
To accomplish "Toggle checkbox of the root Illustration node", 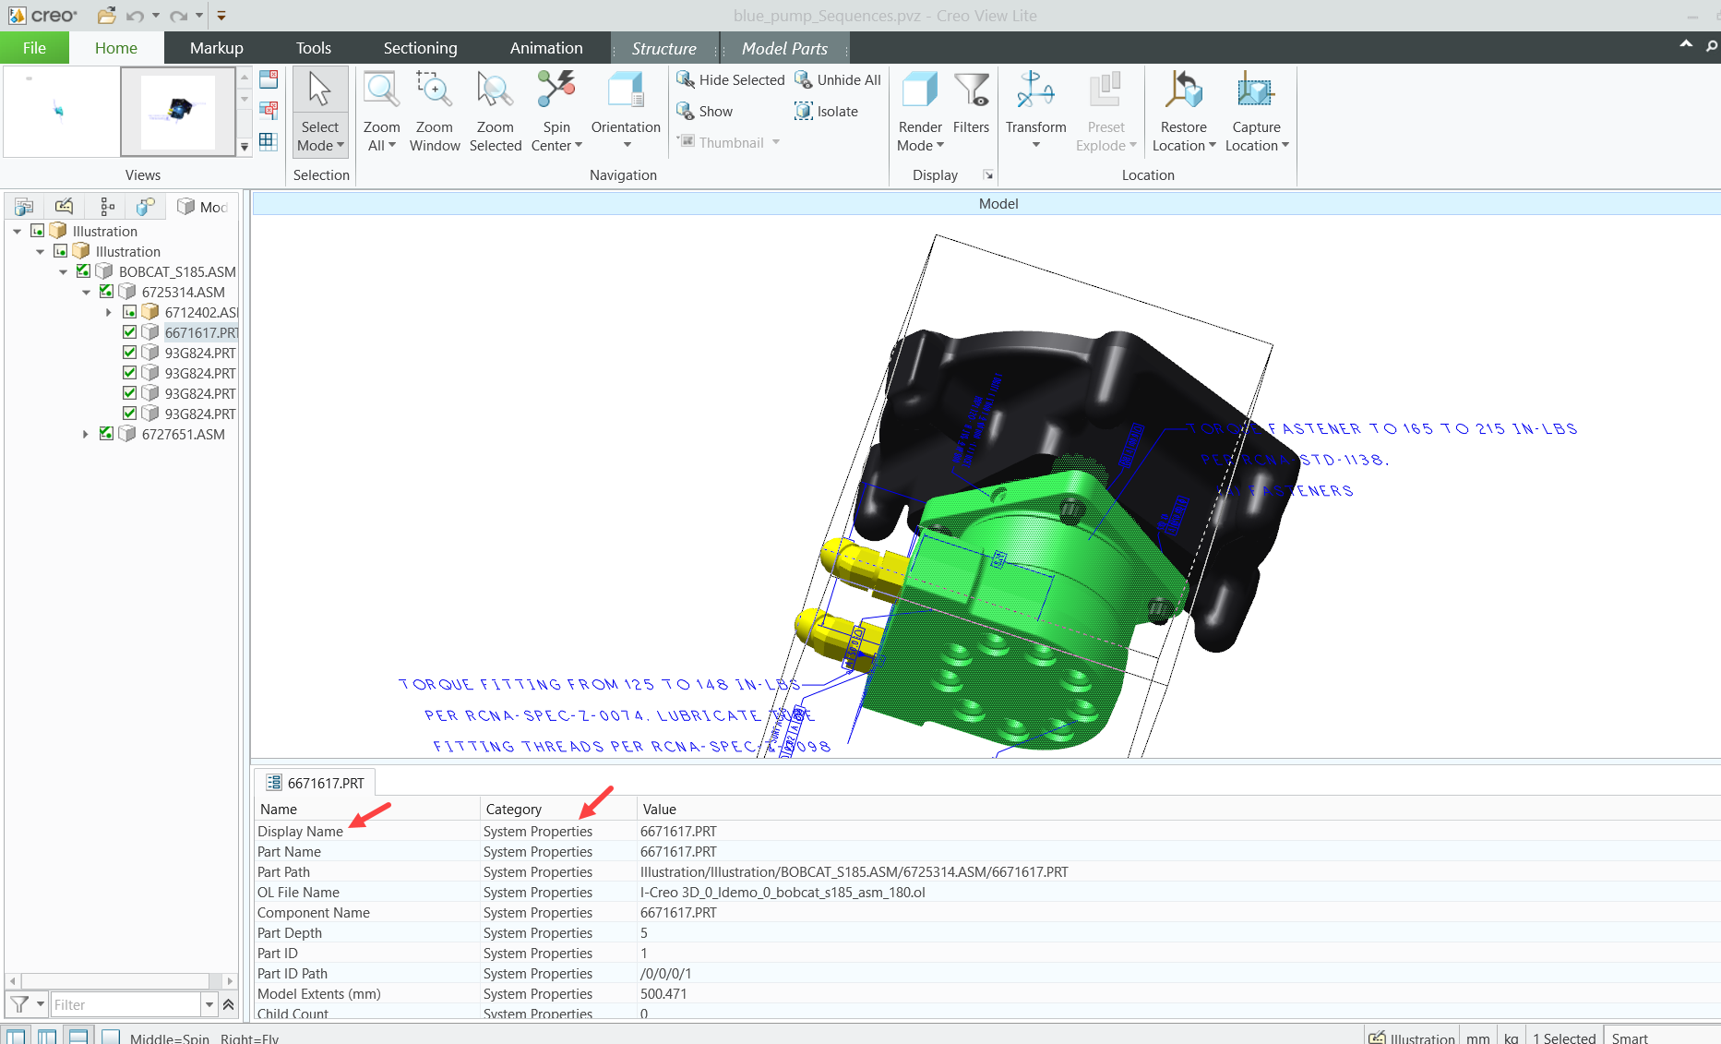I will point(37,231).
